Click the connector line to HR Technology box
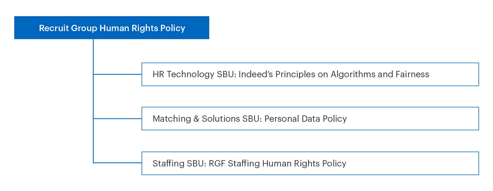Image resolution: width=493 pixels, height=191 pixels. (118, 74)
